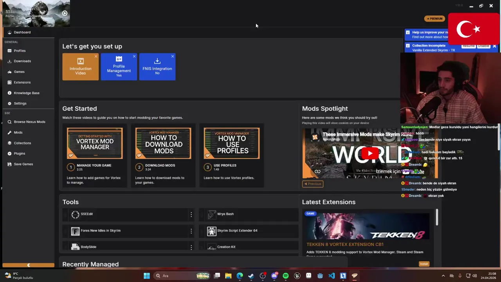Screen dimensions: 501x282
Task: Open Spotify from the taskbar
Action: coord(286,276)
